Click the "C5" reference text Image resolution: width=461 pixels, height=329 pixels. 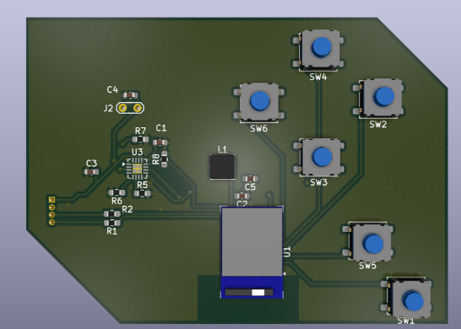coord(250,186)
